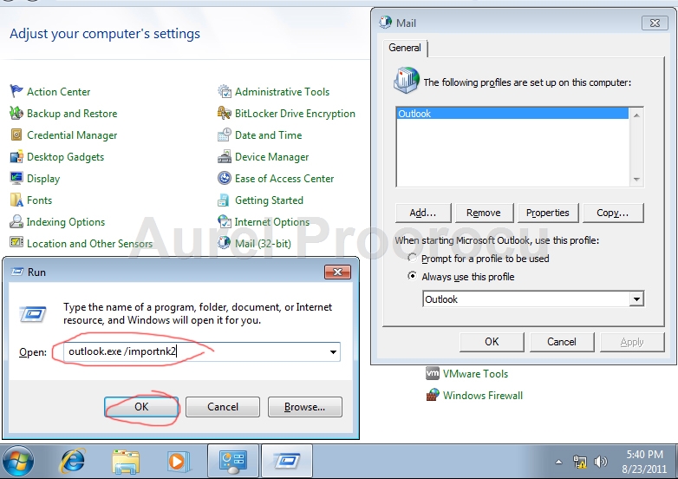
Task: Close the Run dialog
Action: click(x=338, y=272)
